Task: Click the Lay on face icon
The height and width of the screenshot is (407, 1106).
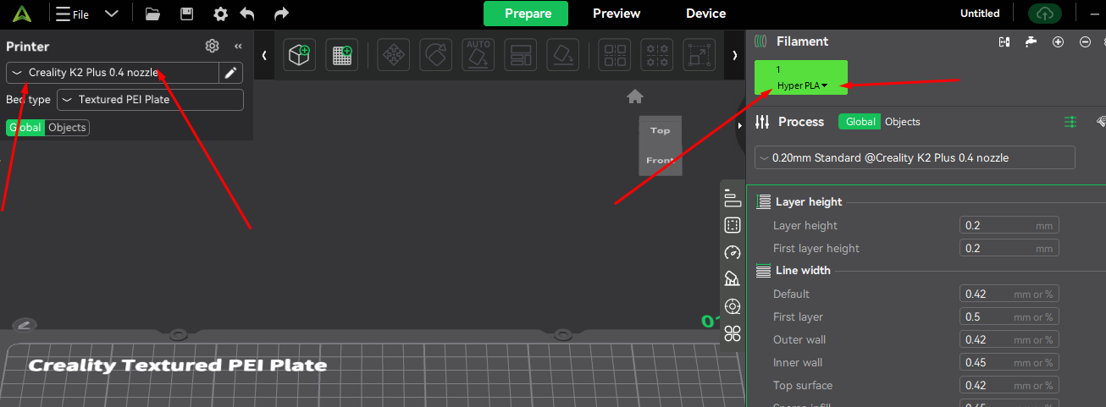Action: pos(562,55)
